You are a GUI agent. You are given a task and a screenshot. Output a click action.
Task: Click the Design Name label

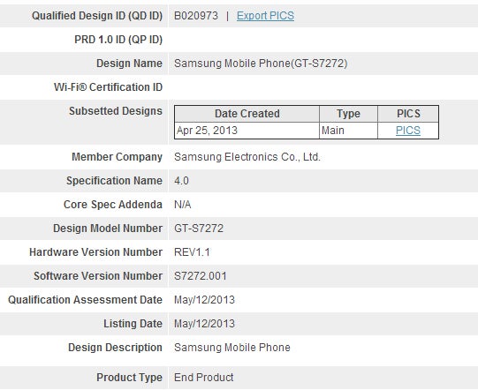tap(129, 64)
